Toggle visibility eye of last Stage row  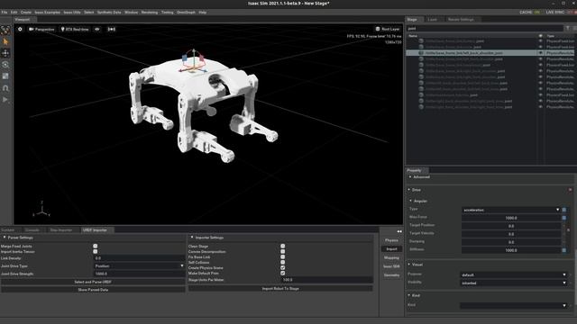[541, 107]
